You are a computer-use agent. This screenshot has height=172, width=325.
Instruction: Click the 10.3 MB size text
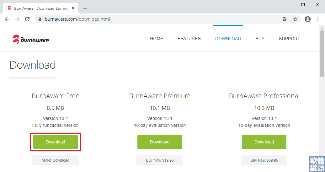pos(264,108)
